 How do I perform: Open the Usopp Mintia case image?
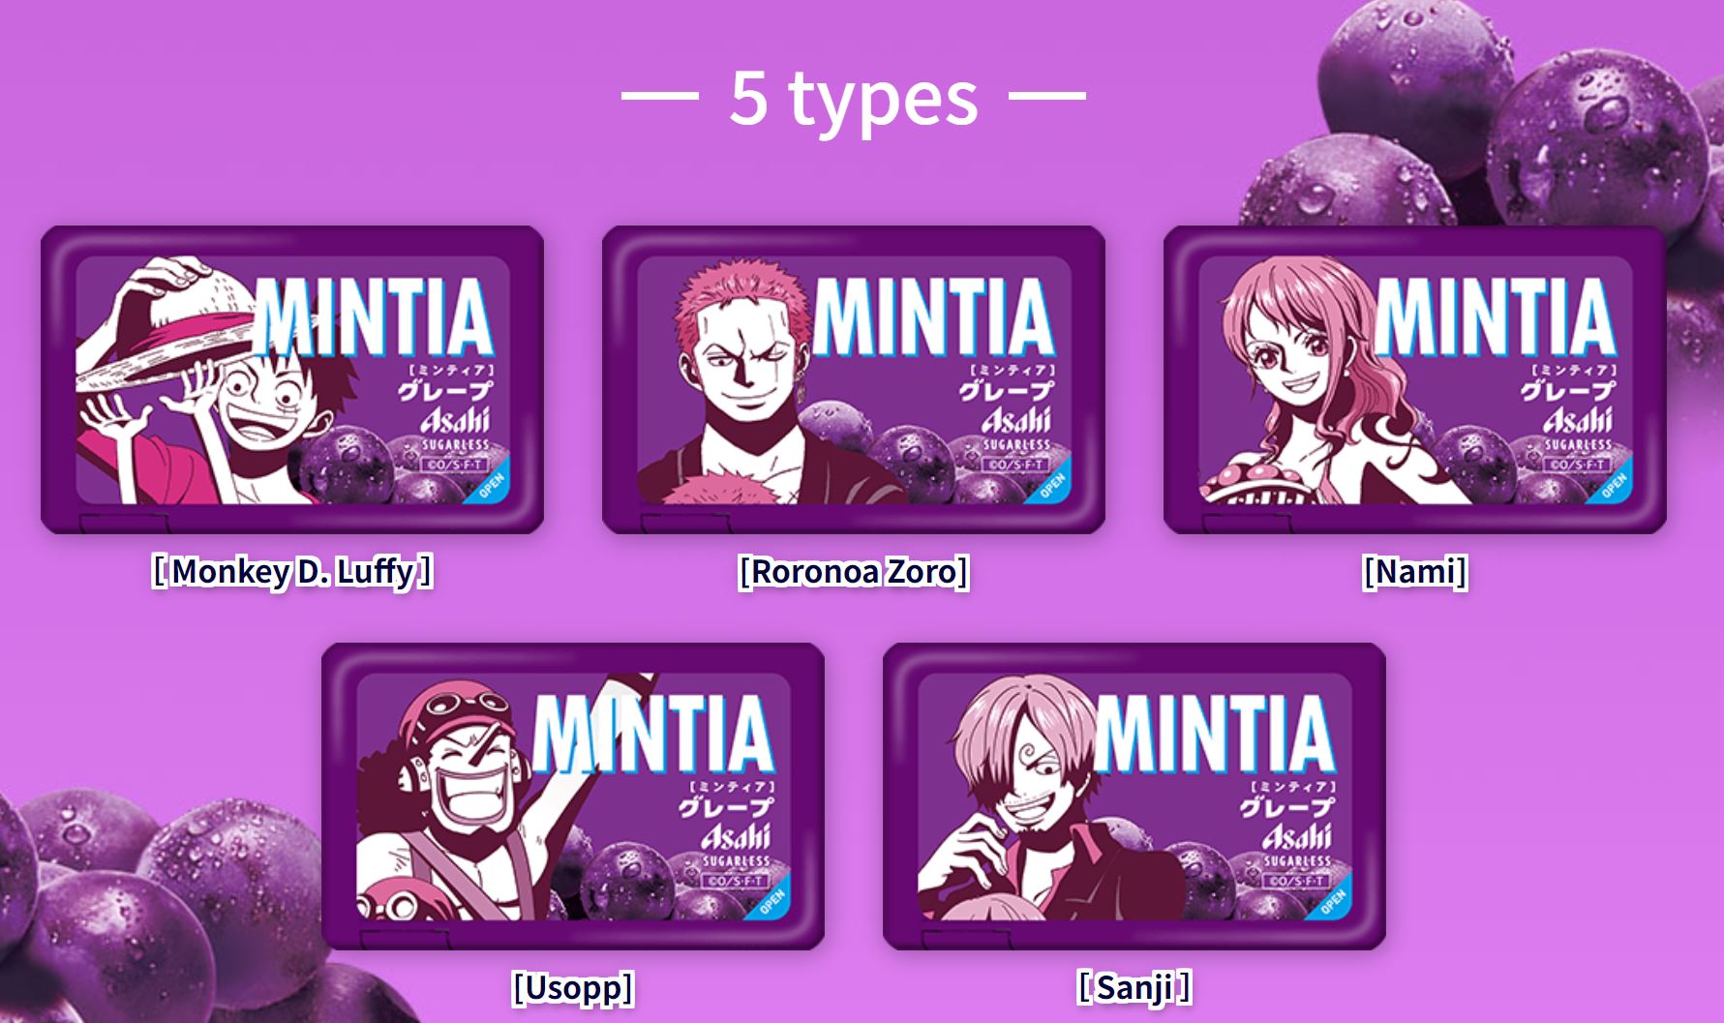pos(573,797)
